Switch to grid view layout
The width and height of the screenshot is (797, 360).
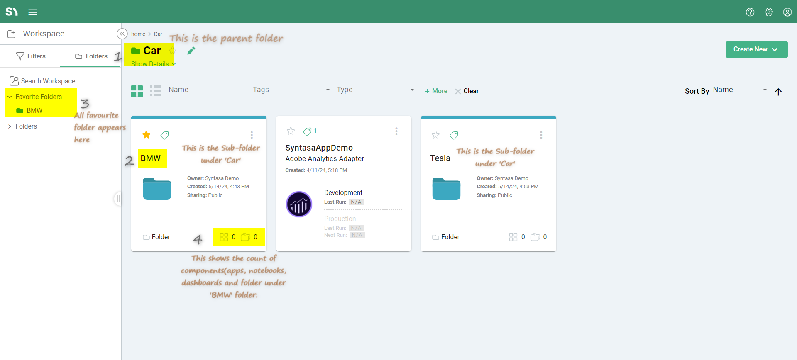137,91
